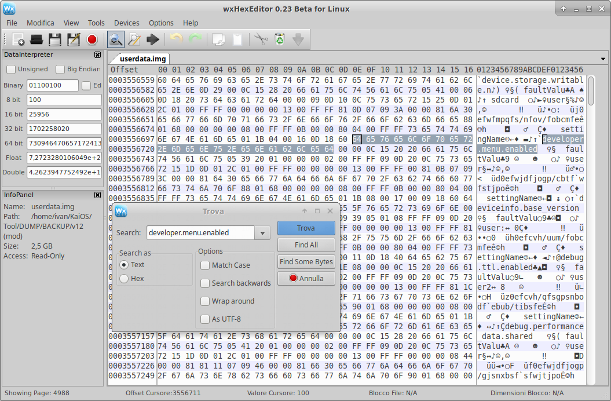Open the Tools menu

[96, 23]
